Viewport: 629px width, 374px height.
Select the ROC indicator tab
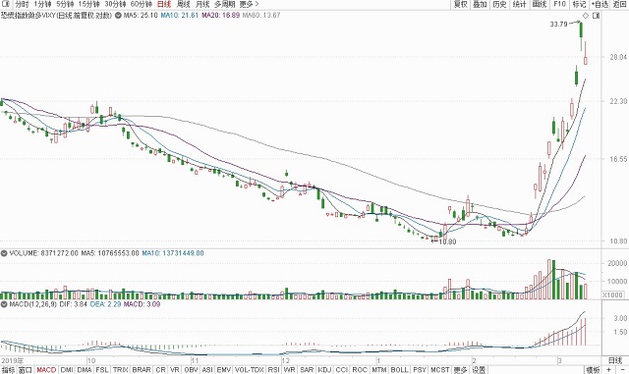[x=360, y=370]
